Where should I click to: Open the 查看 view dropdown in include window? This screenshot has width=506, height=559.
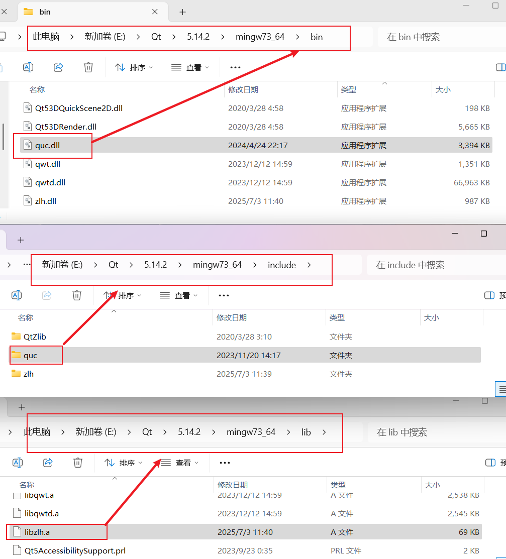[x=179, y=296]
